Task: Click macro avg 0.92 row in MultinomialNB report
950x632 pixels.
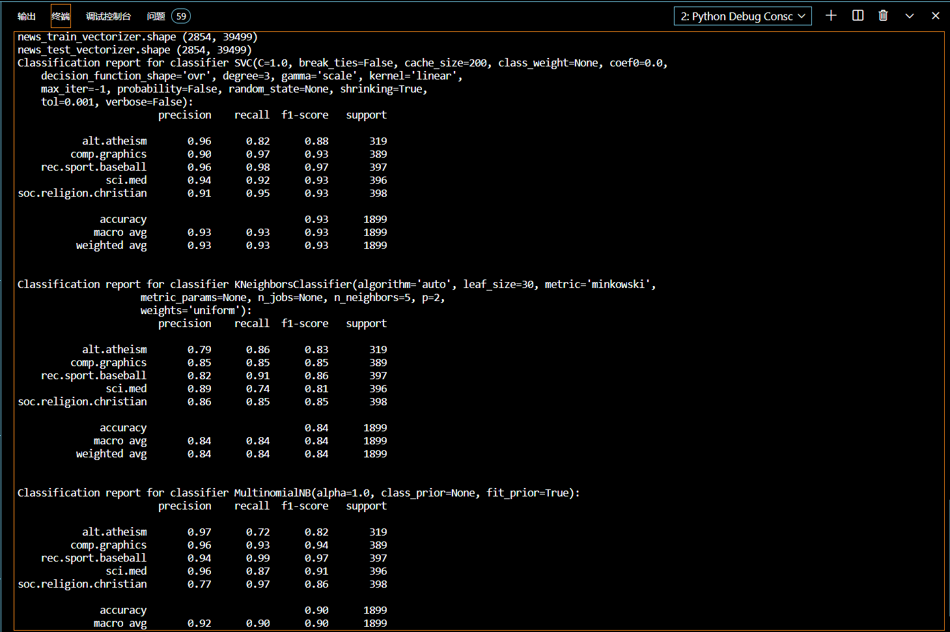Action: click(240, 624)
